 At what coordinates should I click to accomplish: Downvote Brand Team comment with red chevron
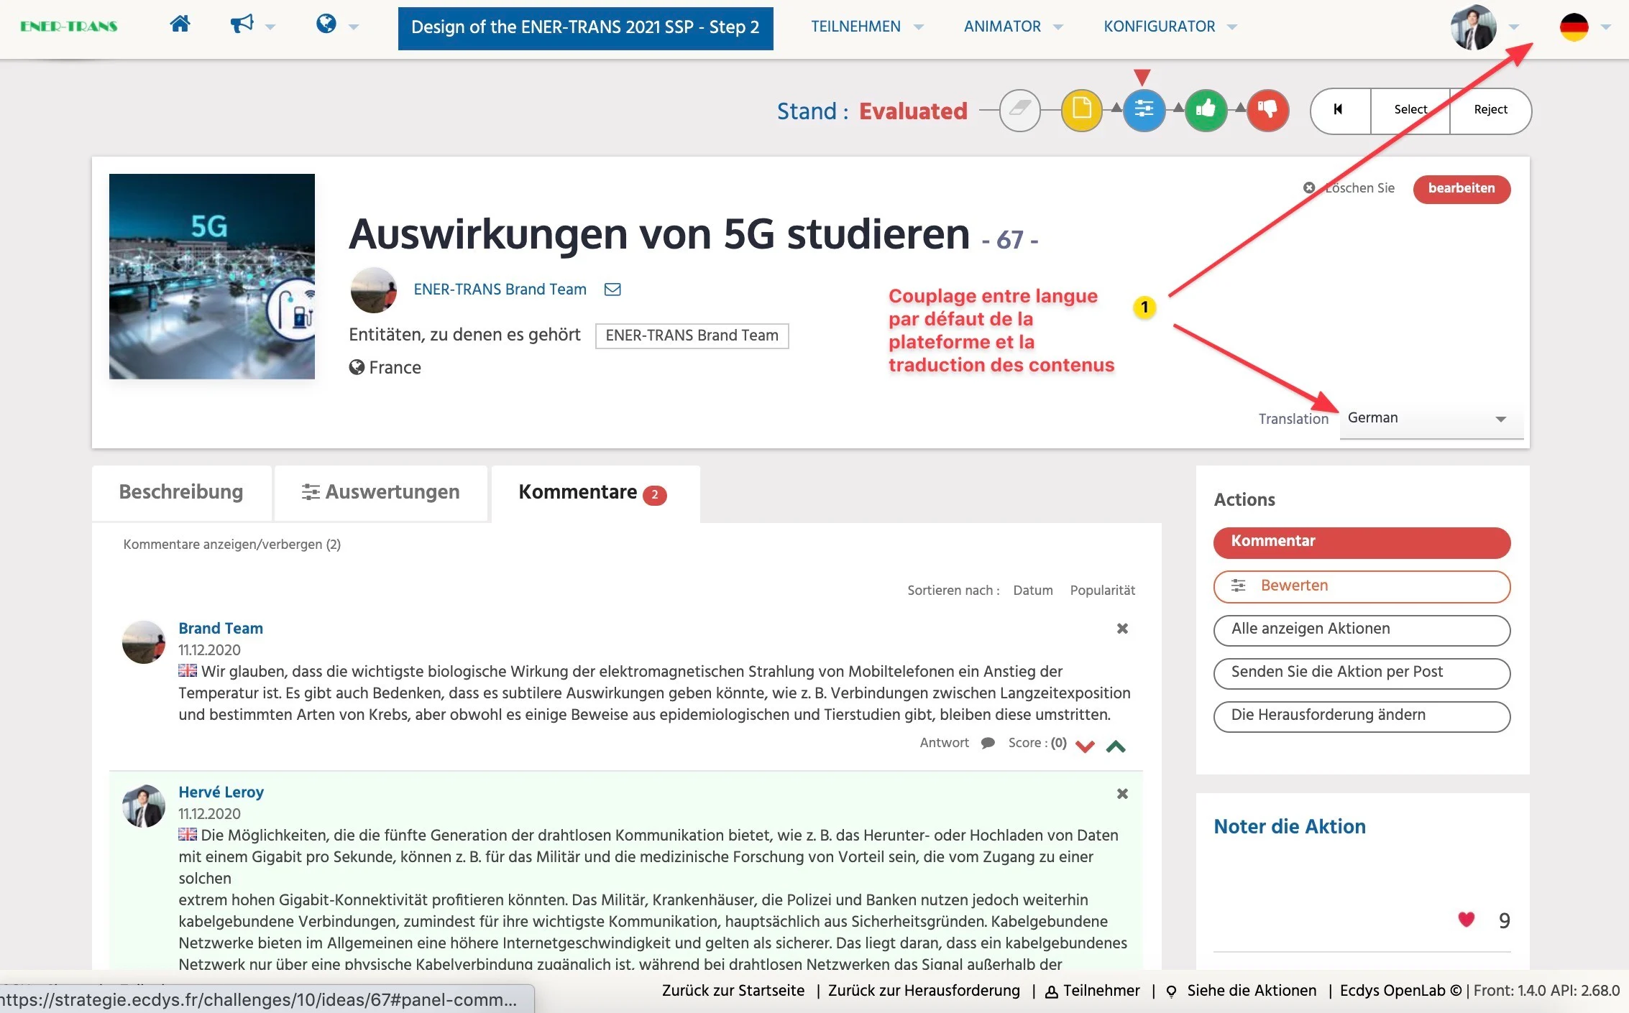pos(1085,746)
